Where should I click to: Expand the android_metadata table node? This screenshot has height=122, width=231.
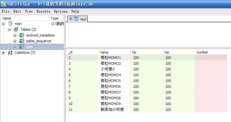[x=15, y=35]
